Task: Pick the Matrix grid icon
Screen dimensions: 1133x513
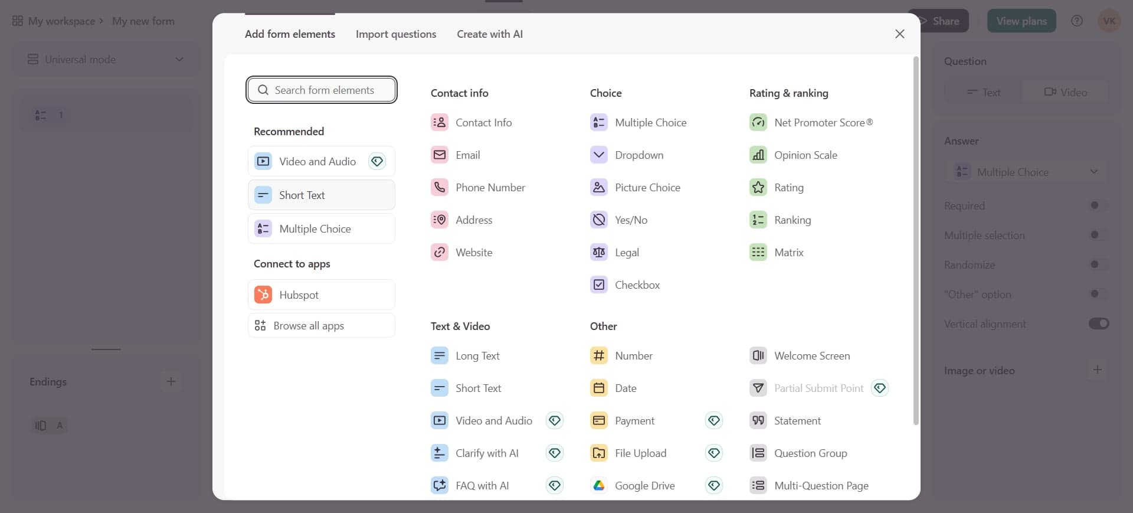Action: pos(758,253)
